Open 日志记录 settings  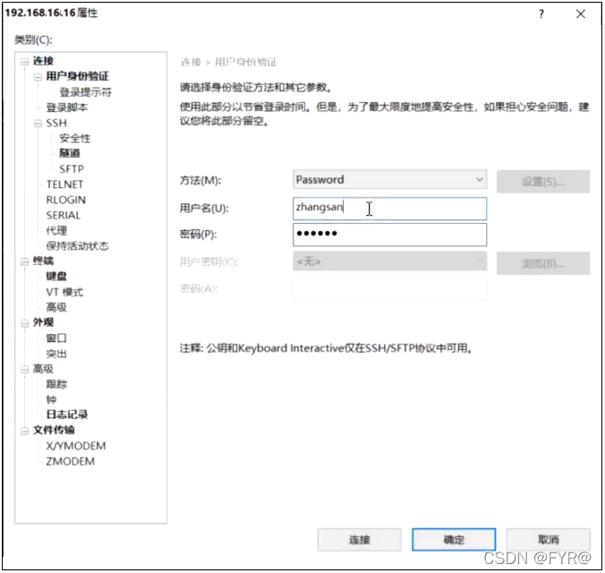pyautogui.click(x=67, y=415)
